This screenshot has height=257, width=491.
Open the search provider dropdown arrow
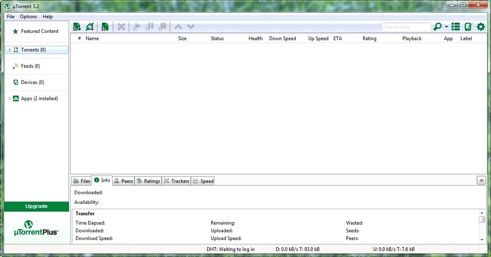click(x=446, y=27)
